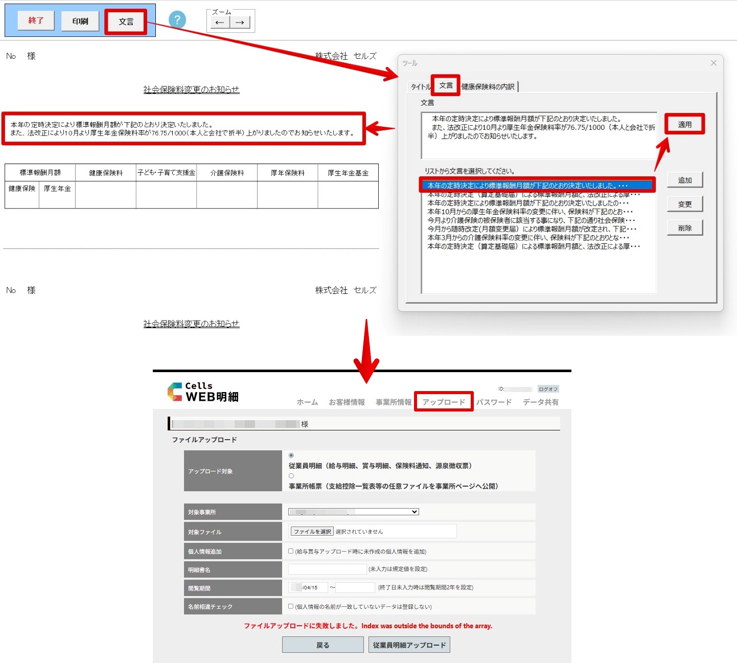
Task: Select list item about 今月より介護保険の被保険者
Action: point(531,220)
